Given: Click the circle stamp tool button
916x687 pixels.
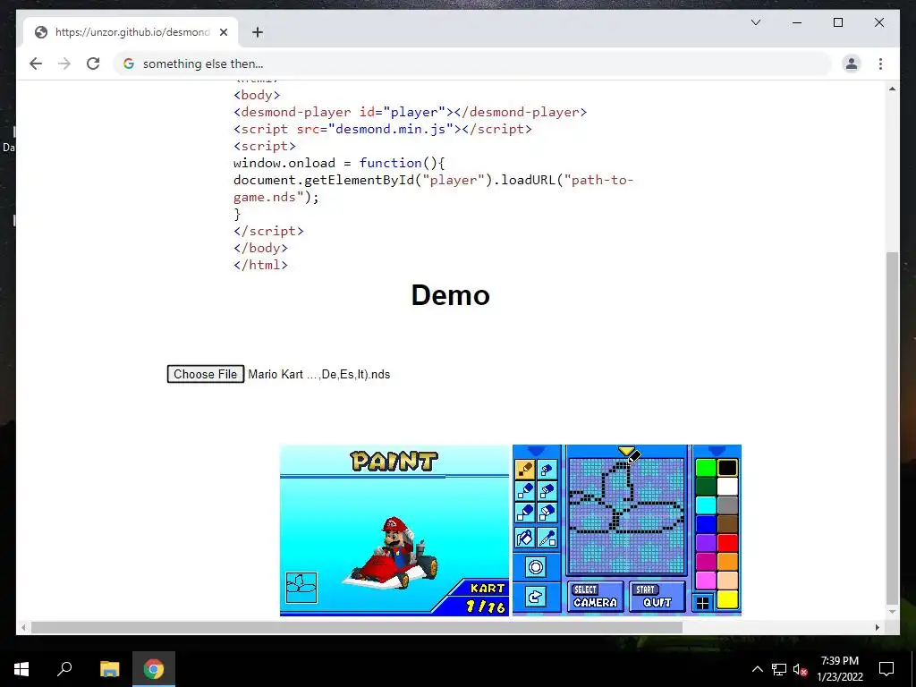Looking at the screenshot, I should click(x=536, y=566).
